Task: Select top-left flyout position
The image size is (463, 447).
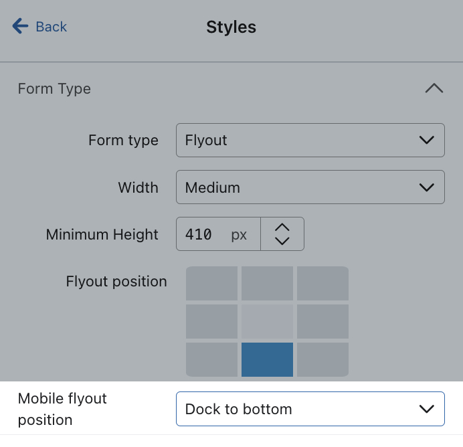Action: click(211, 284)
